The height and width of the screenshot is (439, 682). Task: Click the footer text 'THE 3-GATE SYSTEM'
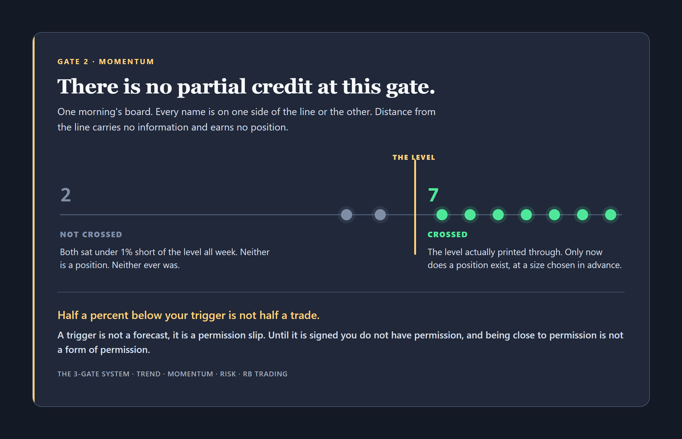[x=93, y=374]
